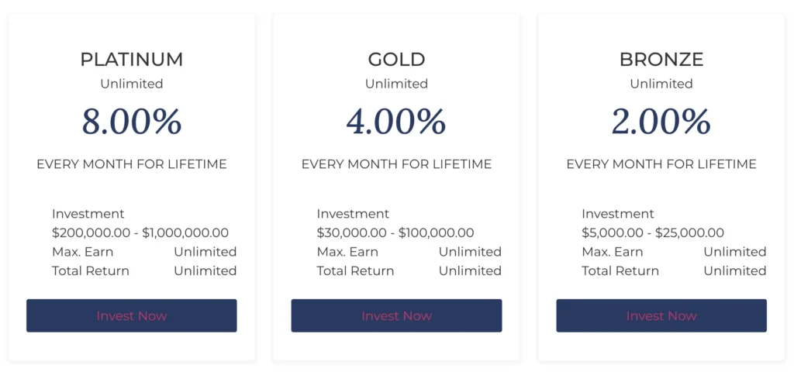The image size is (794, 372).
Task: Click the $200,000.00 - $1,000,000.00 investment range
Action: tap(140, 232)
